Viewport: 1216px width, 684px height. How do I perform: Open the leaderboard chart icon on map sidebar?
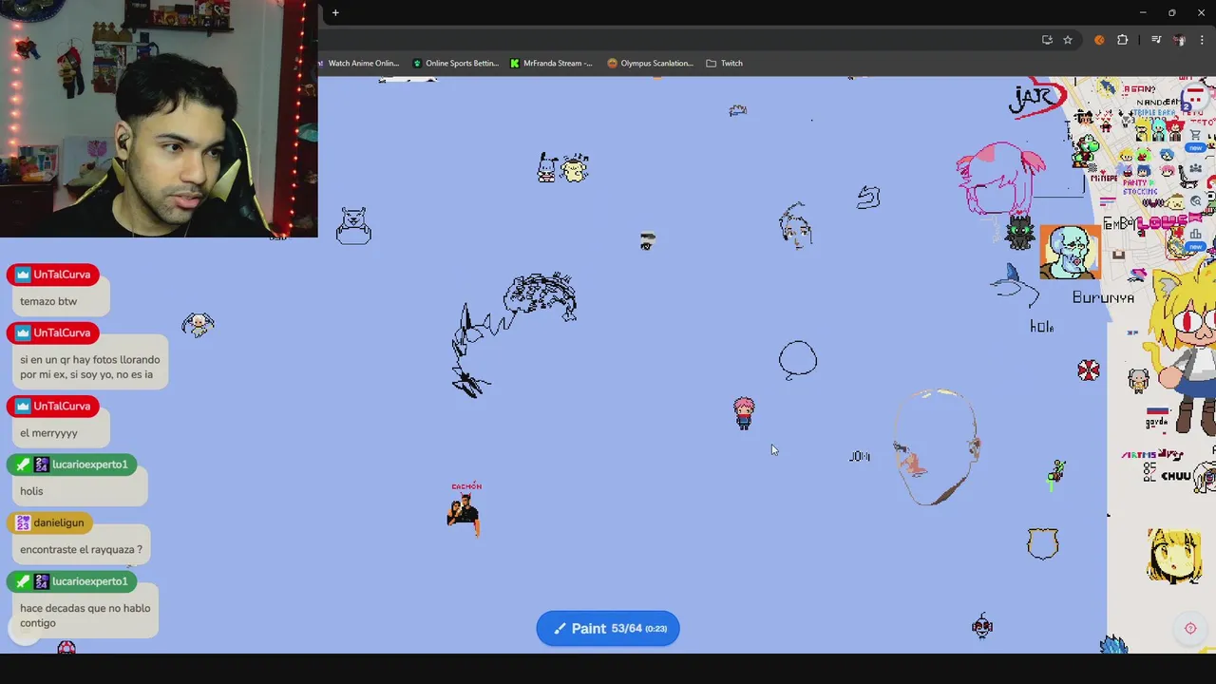(1195, 235)
